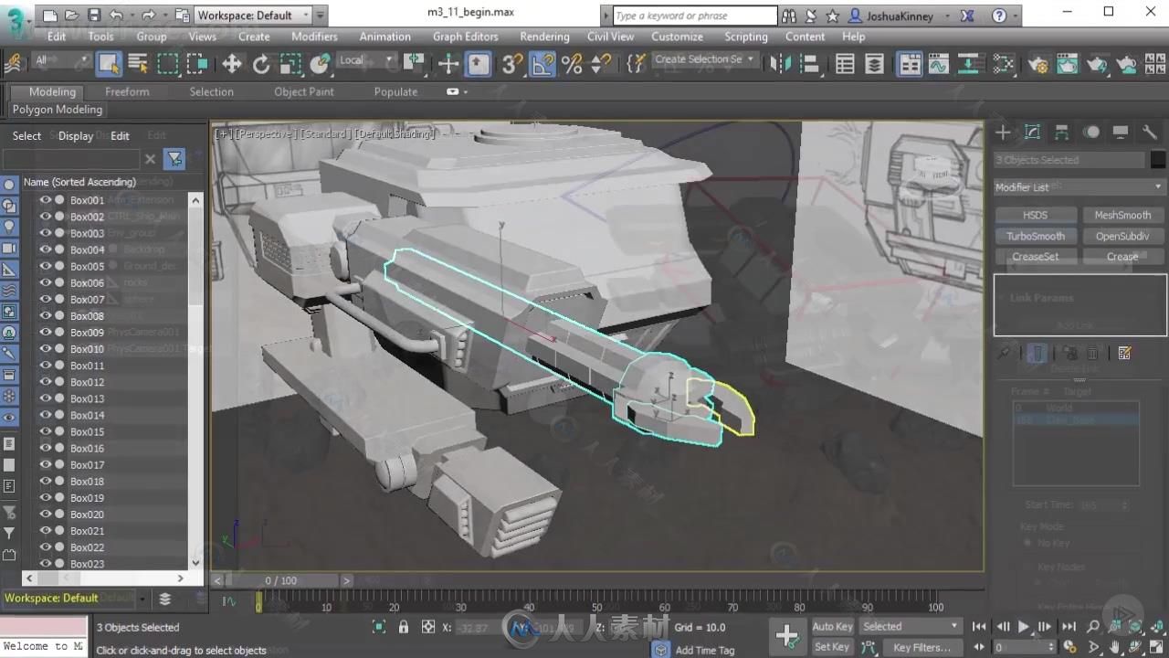Open Schematic View icon

coord(968,63)
